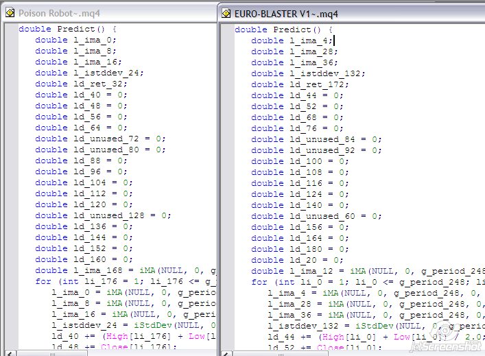The image size is (485, 356).
Task: Click 'l_istddev_132;' in EURO-BLASTER
Action: (x=327, y=73)
